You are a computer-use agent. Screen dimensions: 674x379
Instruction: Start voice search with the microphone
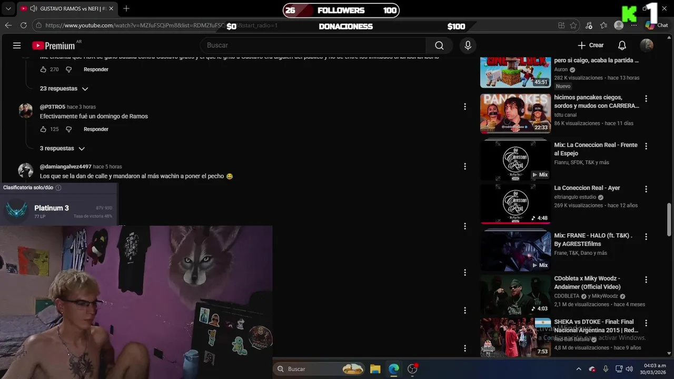(x=468, y=45)
